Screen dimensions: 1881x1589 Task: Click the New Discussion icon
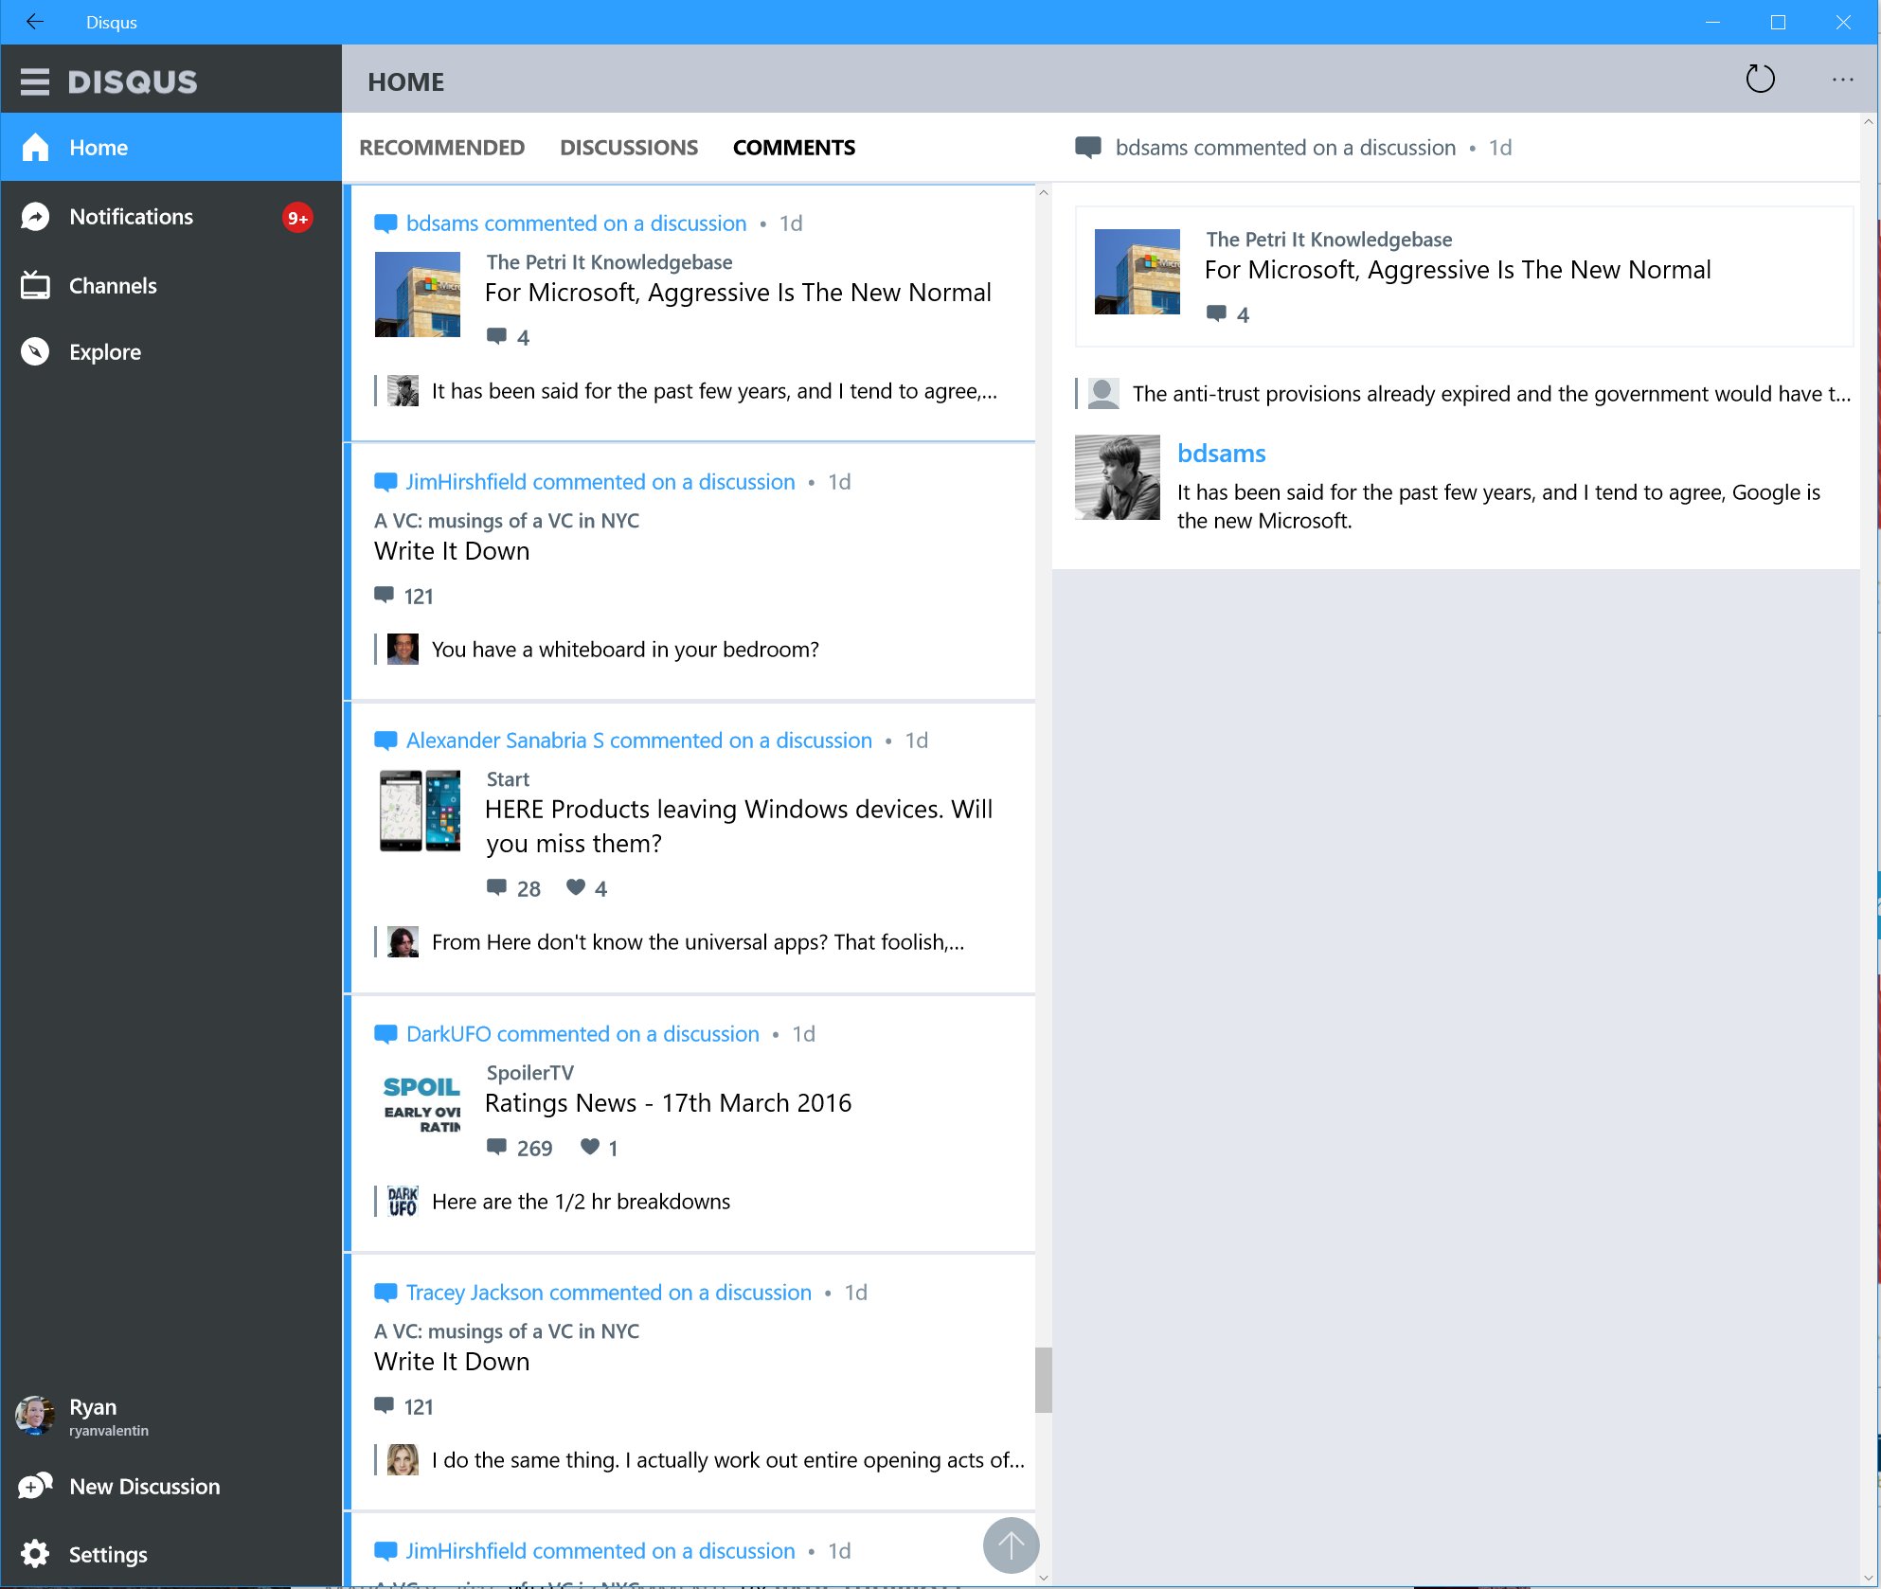[40, 1487]
